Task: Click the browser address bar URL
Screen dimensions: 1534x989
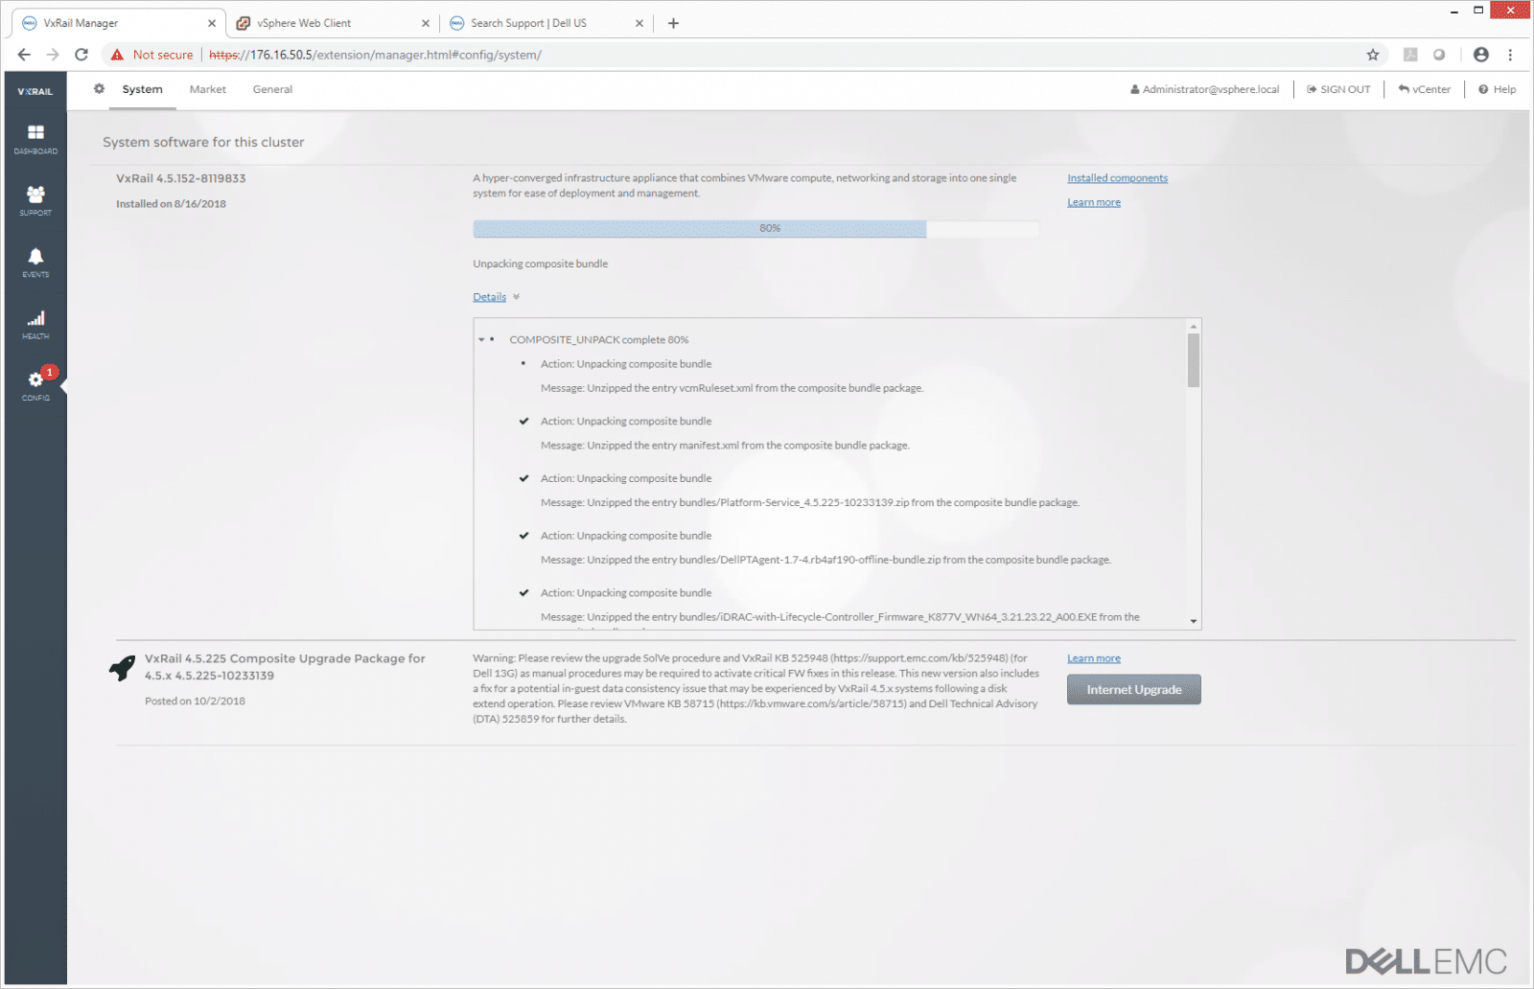Action: pyautogui.click(x=375, y=55)
